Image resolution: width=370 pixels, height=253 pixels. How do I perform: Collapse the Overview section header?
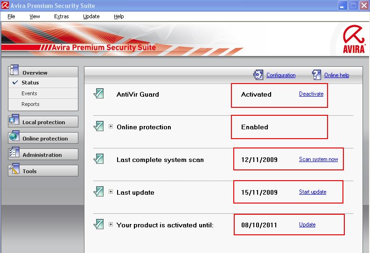[43, 72]
